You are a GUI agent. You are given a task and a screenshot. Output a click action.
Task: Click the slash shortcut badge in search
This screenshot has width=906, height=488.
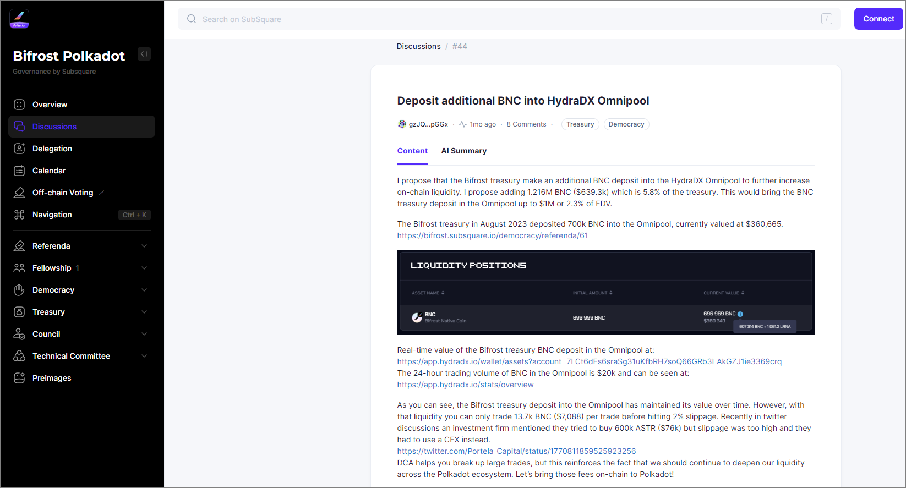click(827, 19)
